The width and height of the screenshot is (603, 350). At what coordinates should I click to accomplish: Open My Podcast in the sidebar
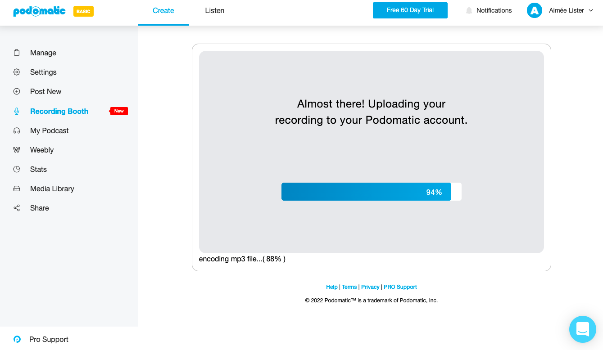coord(50,130)
